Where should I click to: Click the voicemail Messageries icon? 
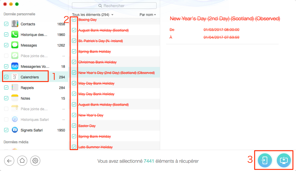coord(15,66)
